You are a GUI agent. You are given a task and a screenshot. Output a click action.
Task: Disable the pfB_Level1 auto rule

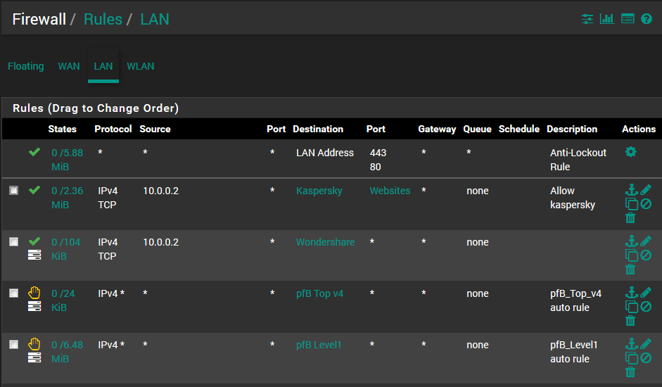tap(646, 358)
